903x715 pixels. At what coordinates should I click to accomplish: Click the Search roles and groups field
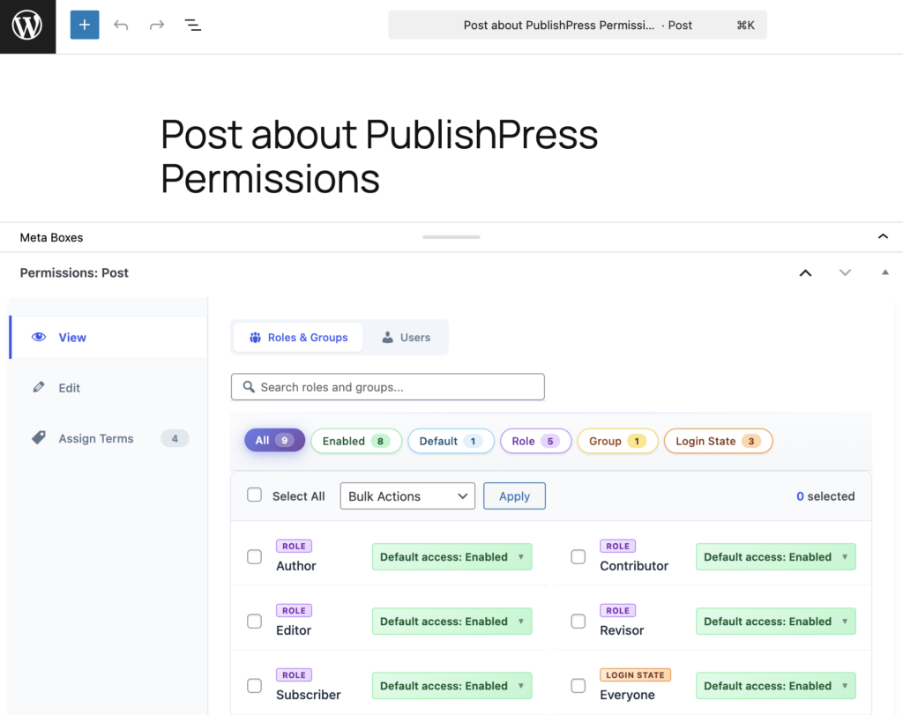point(388,387)
